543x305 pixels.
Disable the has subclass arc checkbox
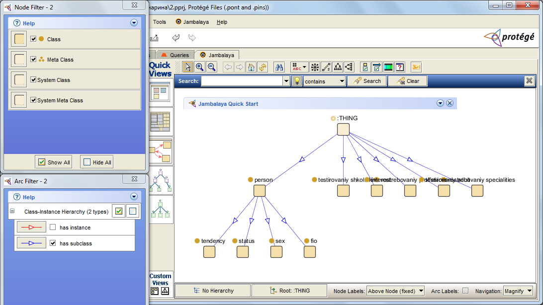53,243
